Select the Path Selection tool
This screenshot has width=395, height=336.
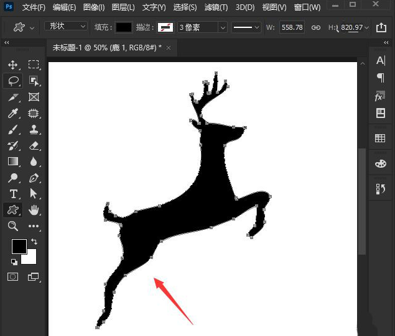pyautogui.click(x=33, y=194)
